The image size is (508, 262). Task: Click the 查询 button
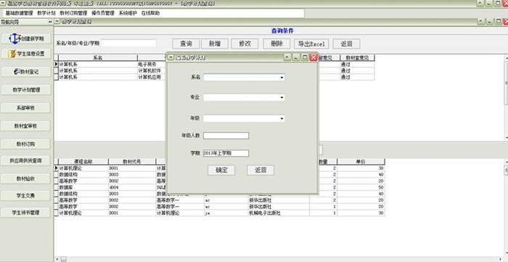186,44
